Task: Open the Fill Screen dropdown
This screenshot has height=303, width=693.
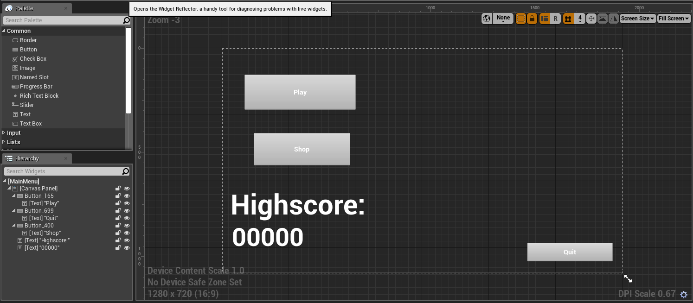Action: tap(674, 19)
